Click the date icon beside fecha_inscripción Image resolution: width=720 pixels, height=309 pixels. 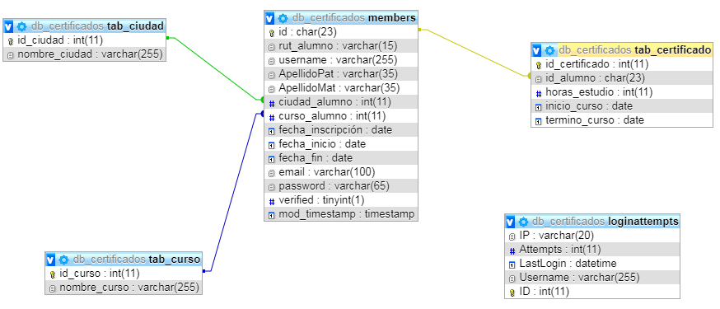271,131
